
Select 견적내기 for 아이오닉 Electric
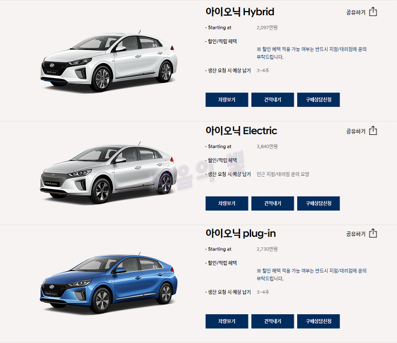(x=272, y=203)
